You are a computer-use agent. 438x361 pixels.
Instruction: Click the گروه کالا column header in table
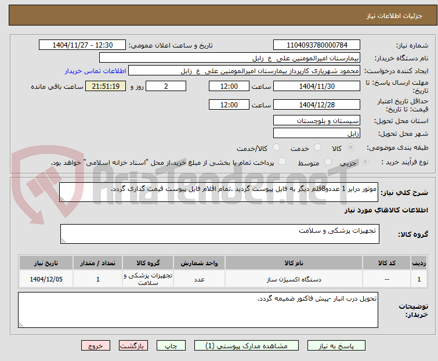click(x=148, y=263)
